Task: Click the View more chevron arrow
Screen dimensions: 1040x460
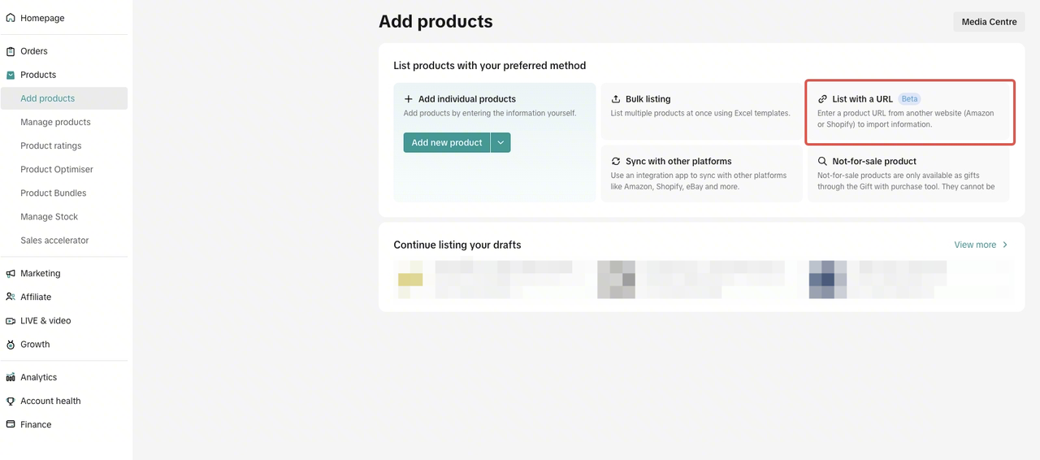Action: (1005, 245)
